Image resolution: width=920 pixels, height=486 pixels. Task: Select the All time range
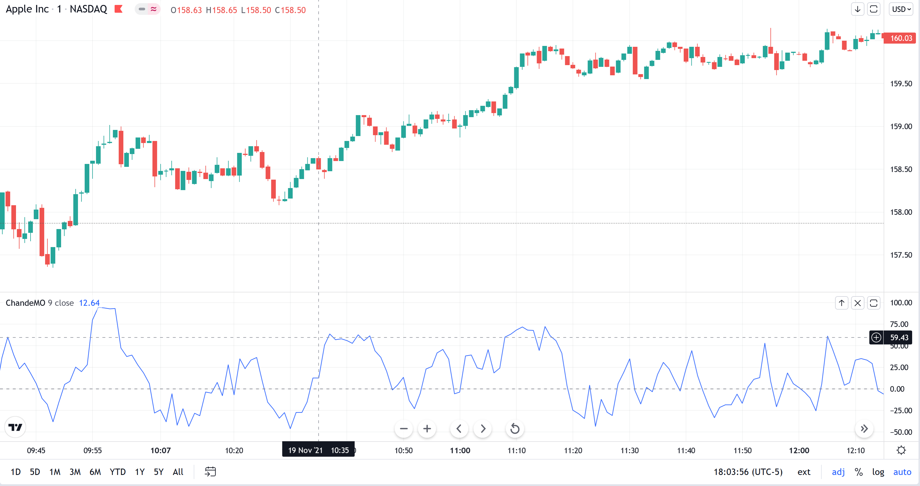pyautogui.click(x=178, y=472)
